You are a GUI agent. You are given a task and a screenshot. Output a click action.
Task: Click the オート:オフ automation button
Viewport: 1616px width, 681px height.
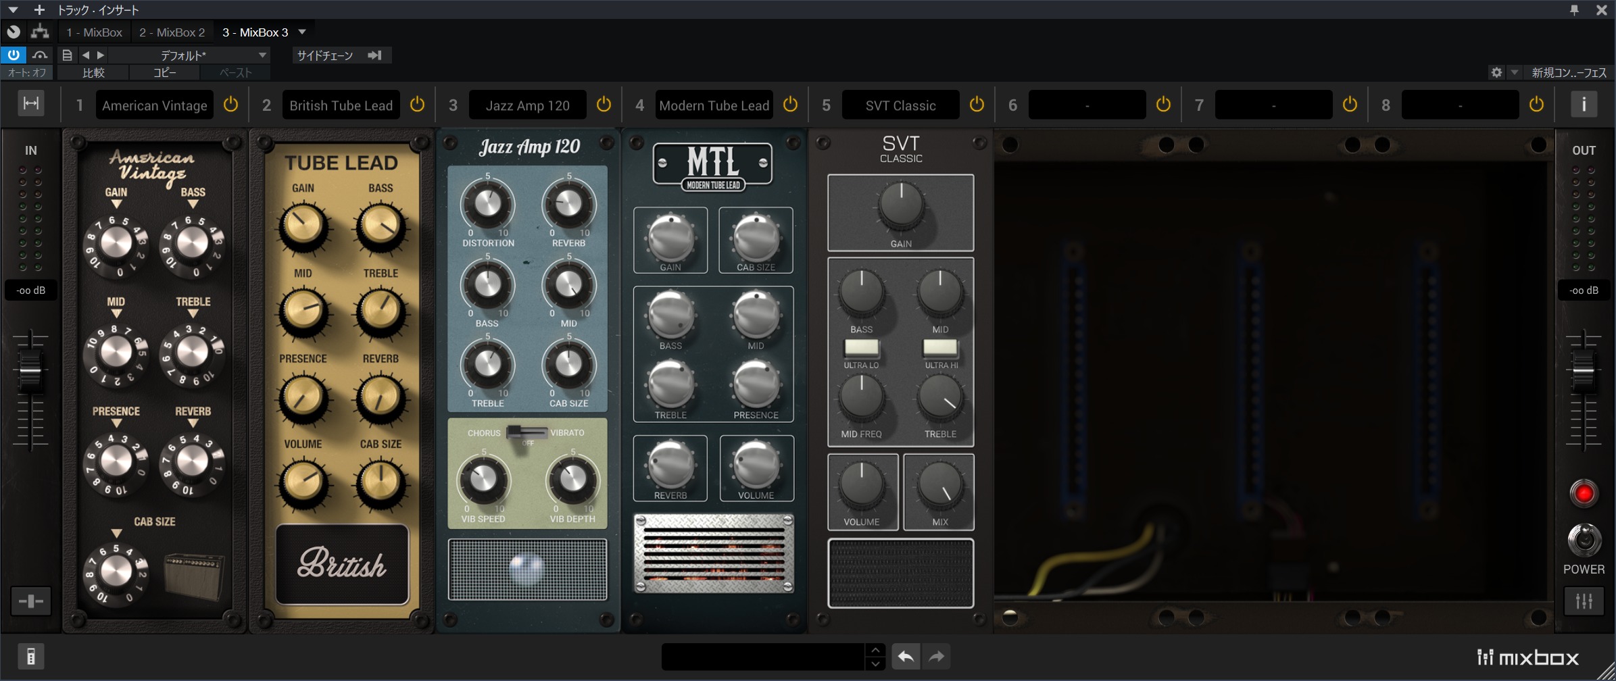28,72
